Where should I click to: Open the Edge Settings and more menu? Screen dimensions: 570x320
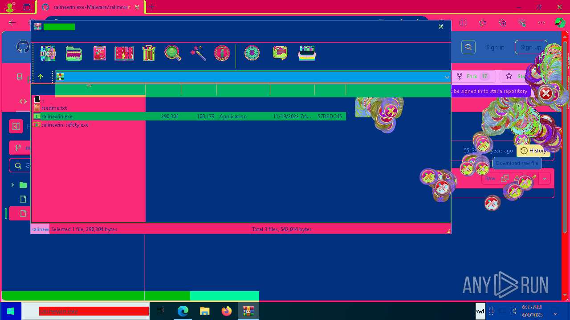click(x=541, y=23)
